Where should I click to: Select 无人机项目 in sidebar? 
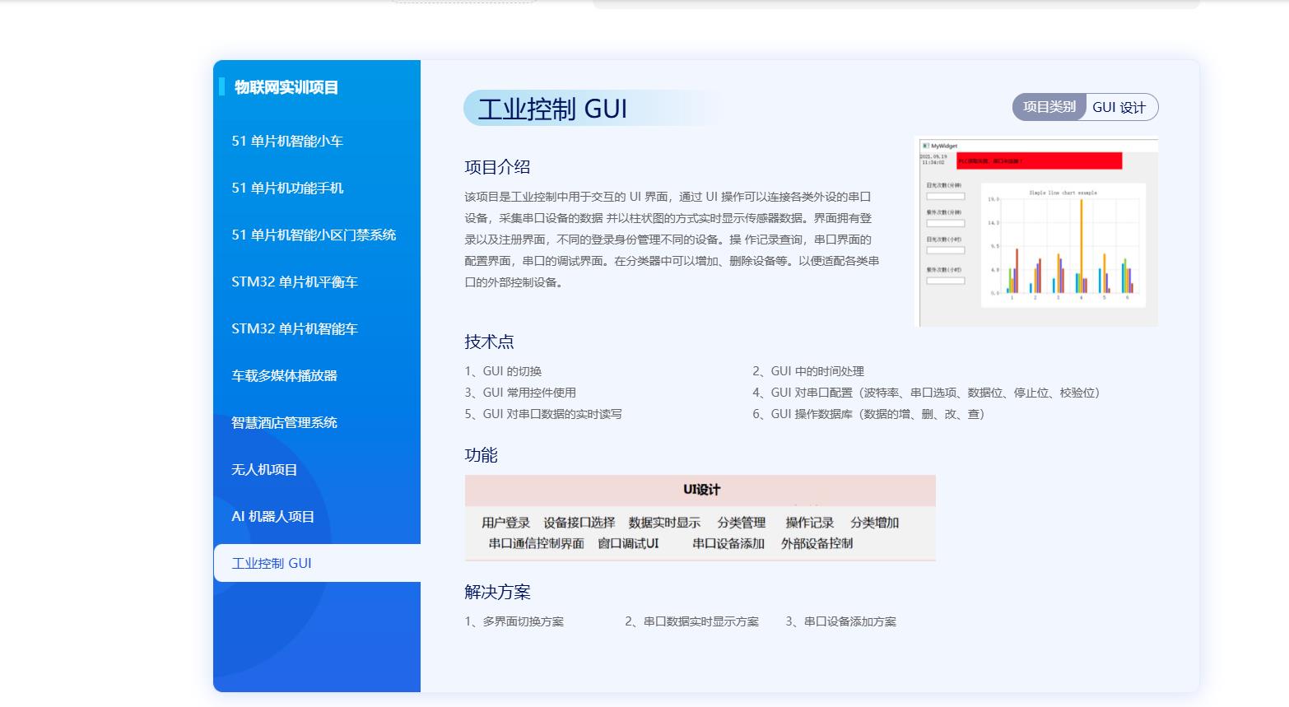click(264, 470)
